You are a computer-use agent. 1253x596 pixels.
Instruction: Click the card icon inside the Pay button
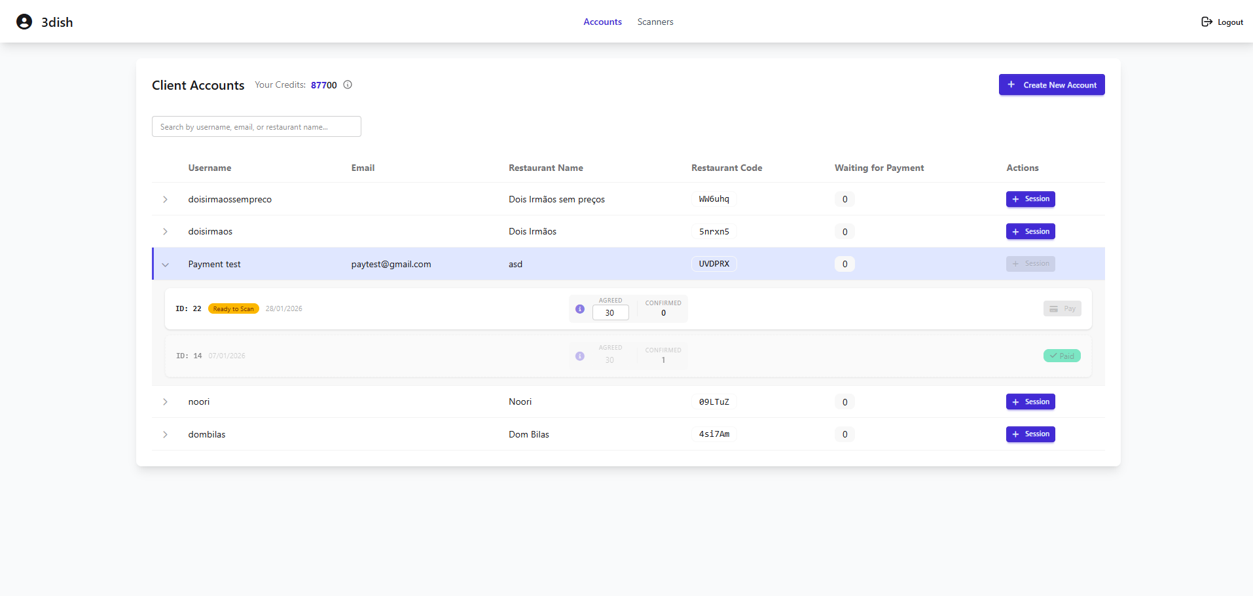(1053, 308)
